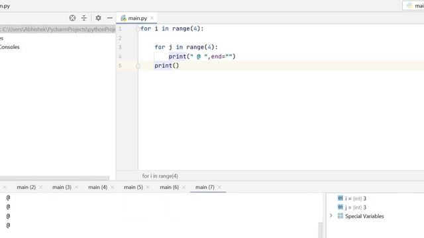424x238 pixels.
Task: Close the main.py editor tab
Action: (x=152, y=18)
